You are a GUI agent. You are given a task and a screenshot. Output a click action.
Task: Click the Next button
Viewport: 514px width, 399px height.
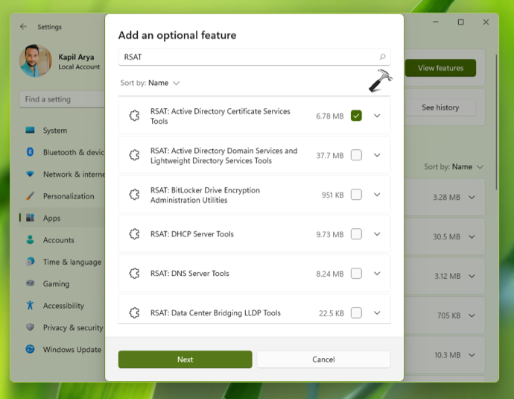tap(185, 359)
